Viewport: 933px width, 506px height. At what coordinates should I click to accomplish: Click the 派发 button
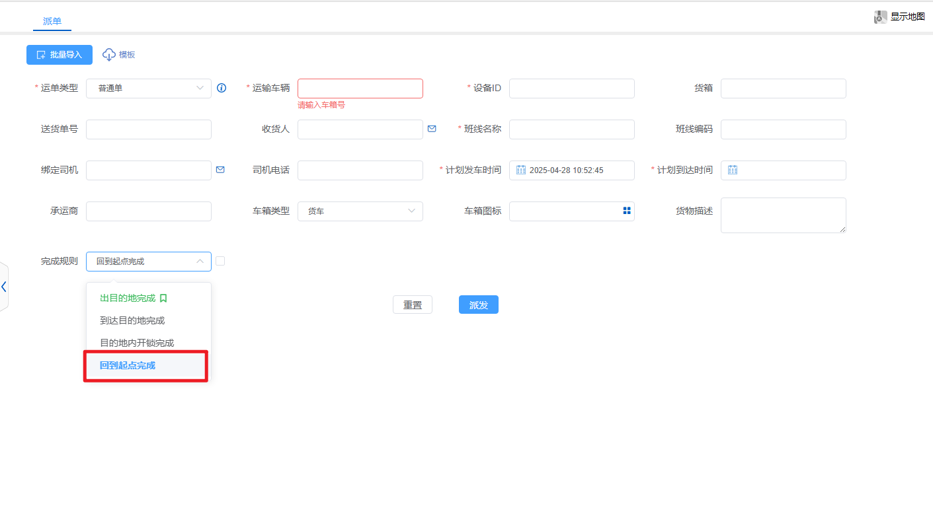point(478,305)
